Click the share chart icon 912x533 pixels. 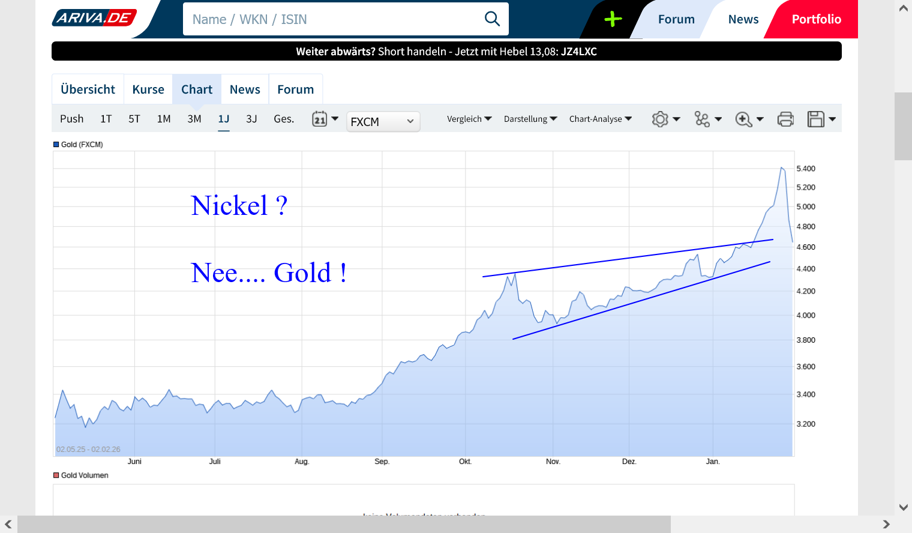pos(702,119)
